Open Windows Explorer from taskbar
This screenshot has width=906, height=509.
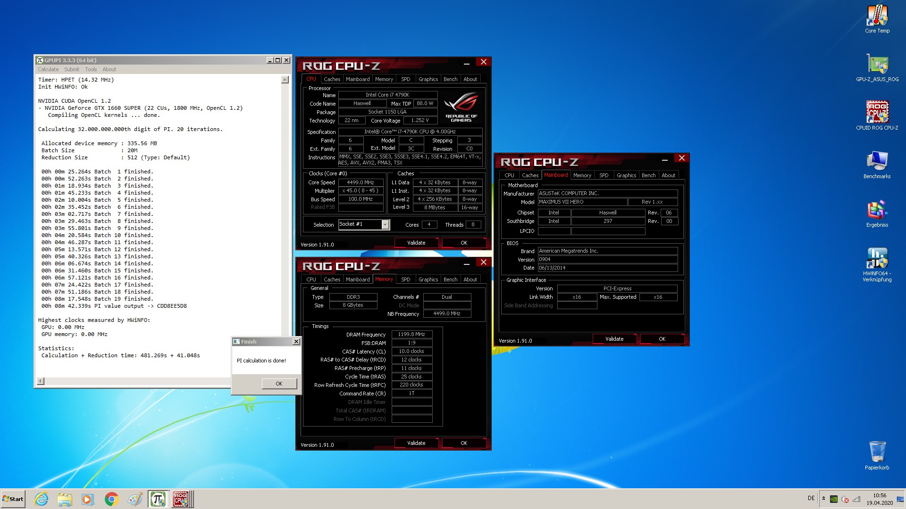click(65, 499)
